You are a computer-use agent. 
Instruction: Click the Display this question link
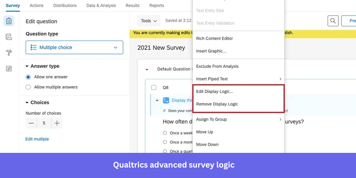[182, 101]
